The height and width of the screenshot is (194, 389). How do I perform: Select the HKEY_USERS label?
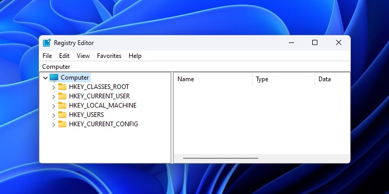[x=86, y=115]
